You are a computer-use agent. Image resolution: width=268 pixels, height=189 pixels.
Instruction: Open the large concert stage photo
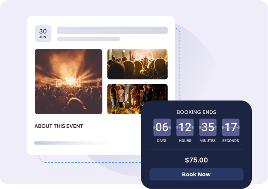[x=68, y=82]
